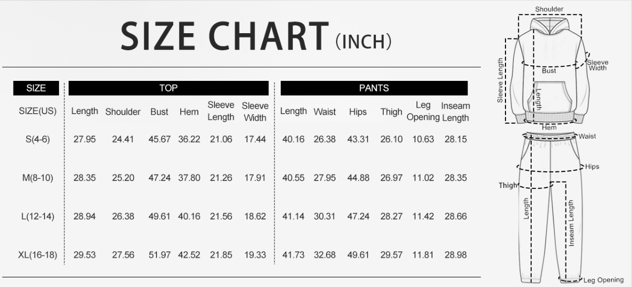Select the L(12-14) size row label
The height and width of the screenshot is (287, 632).
click(x=38, y=216)
